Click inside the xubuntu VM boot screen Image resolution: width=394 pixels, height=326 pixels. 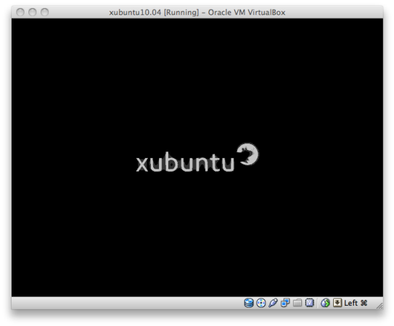(x=197, y=157)
